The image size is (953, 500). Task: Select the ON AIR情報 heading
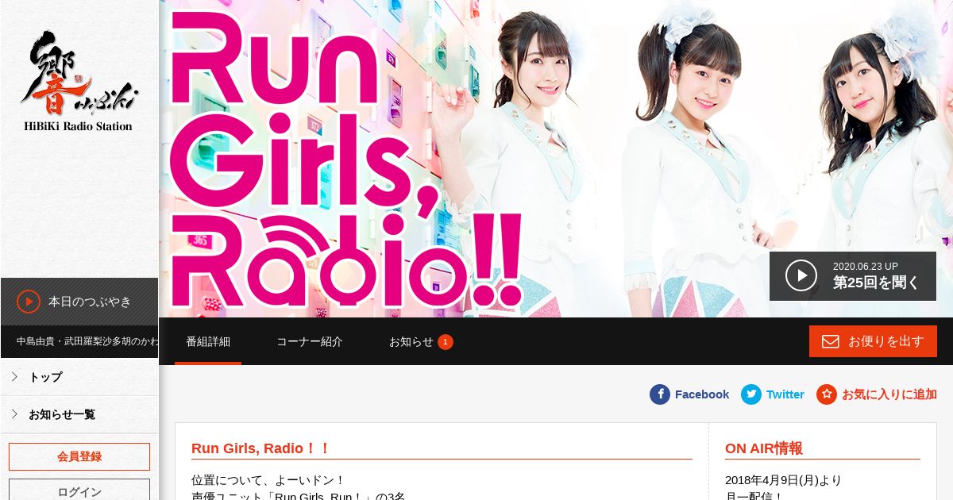pyautogui.click(x=764, y=448)
